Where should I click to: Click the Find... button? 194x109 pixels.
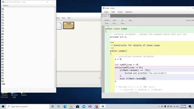click(114, 23)
